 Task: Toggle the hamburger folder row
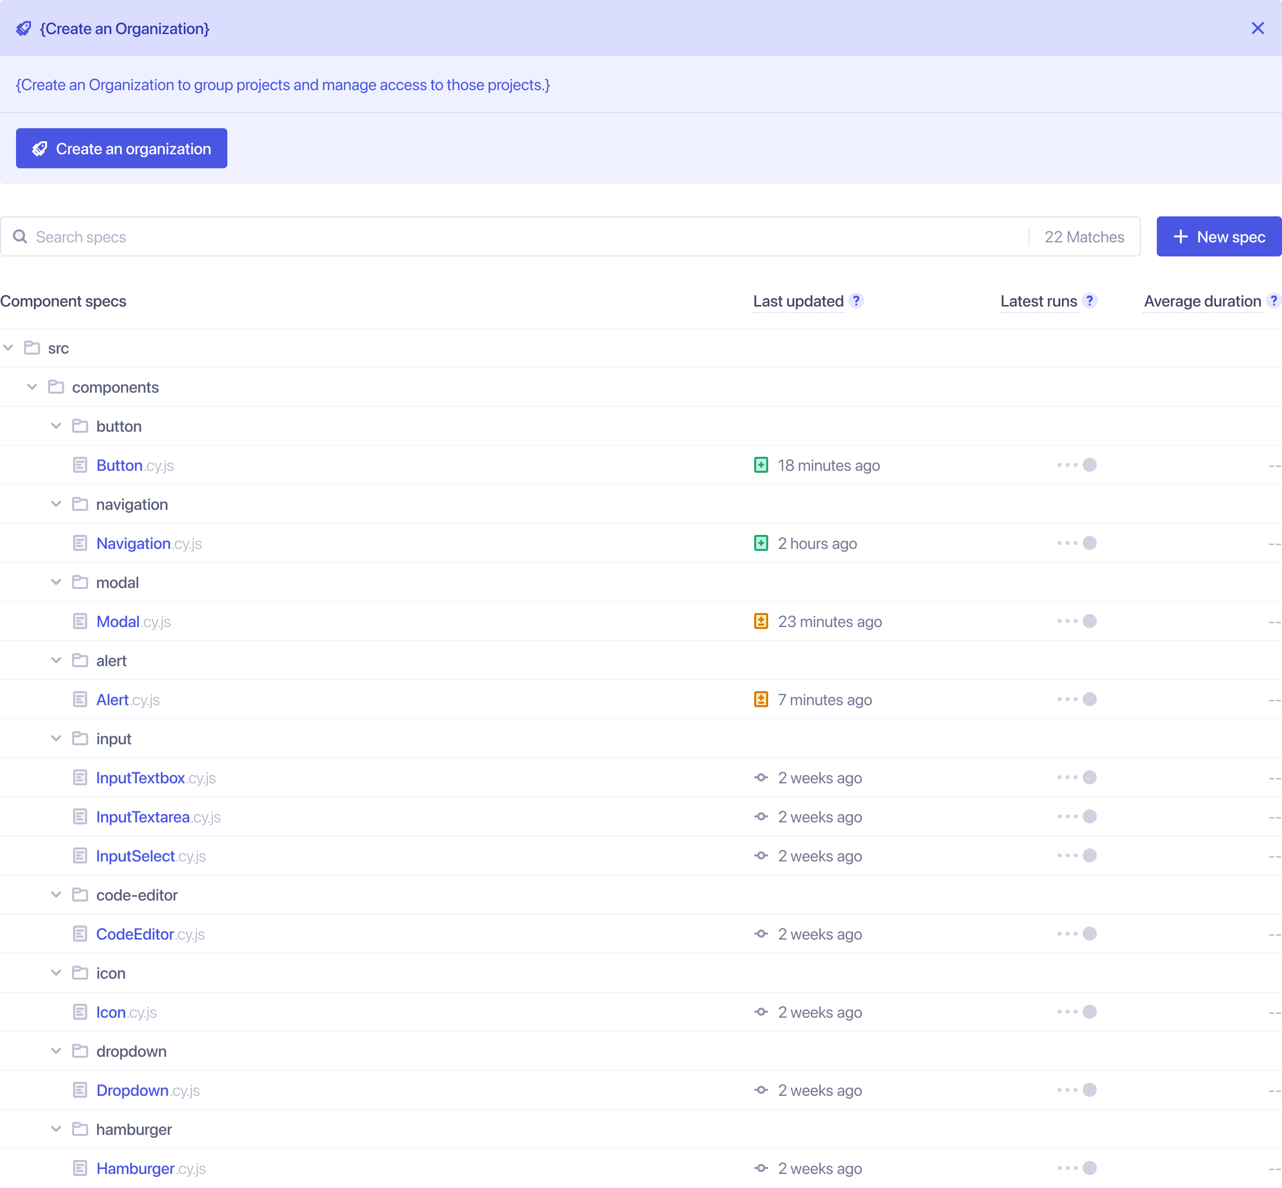(56, 1129)
